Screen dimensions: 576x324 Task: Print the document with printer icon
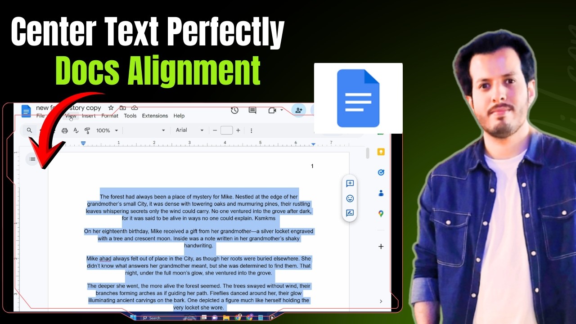tap(64, 130)
